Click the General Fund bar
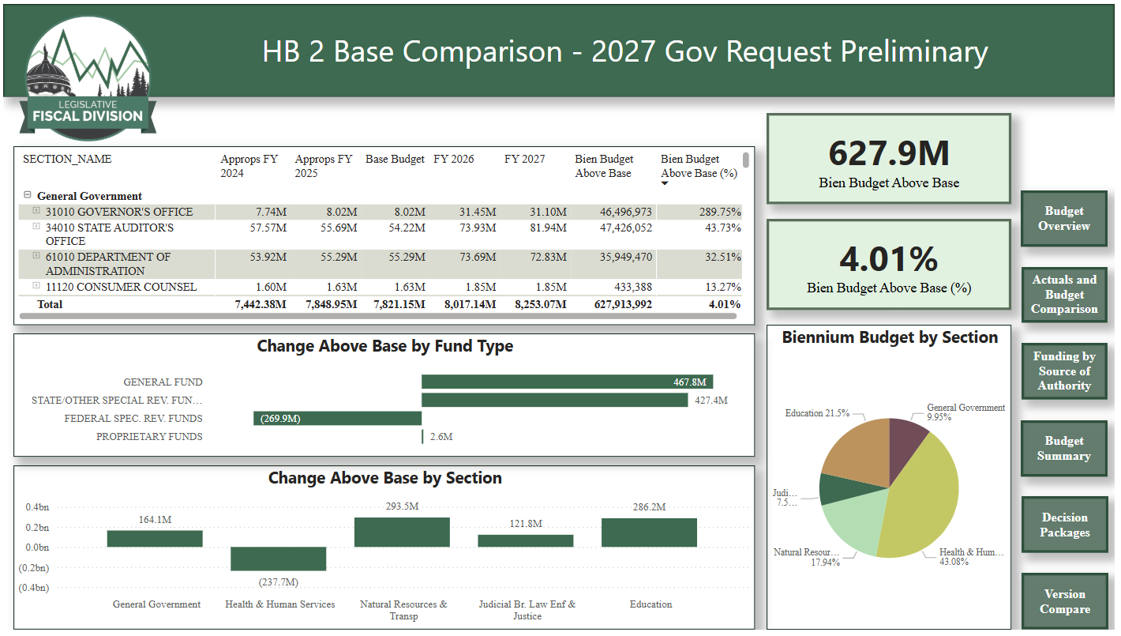 click(567, 382)
